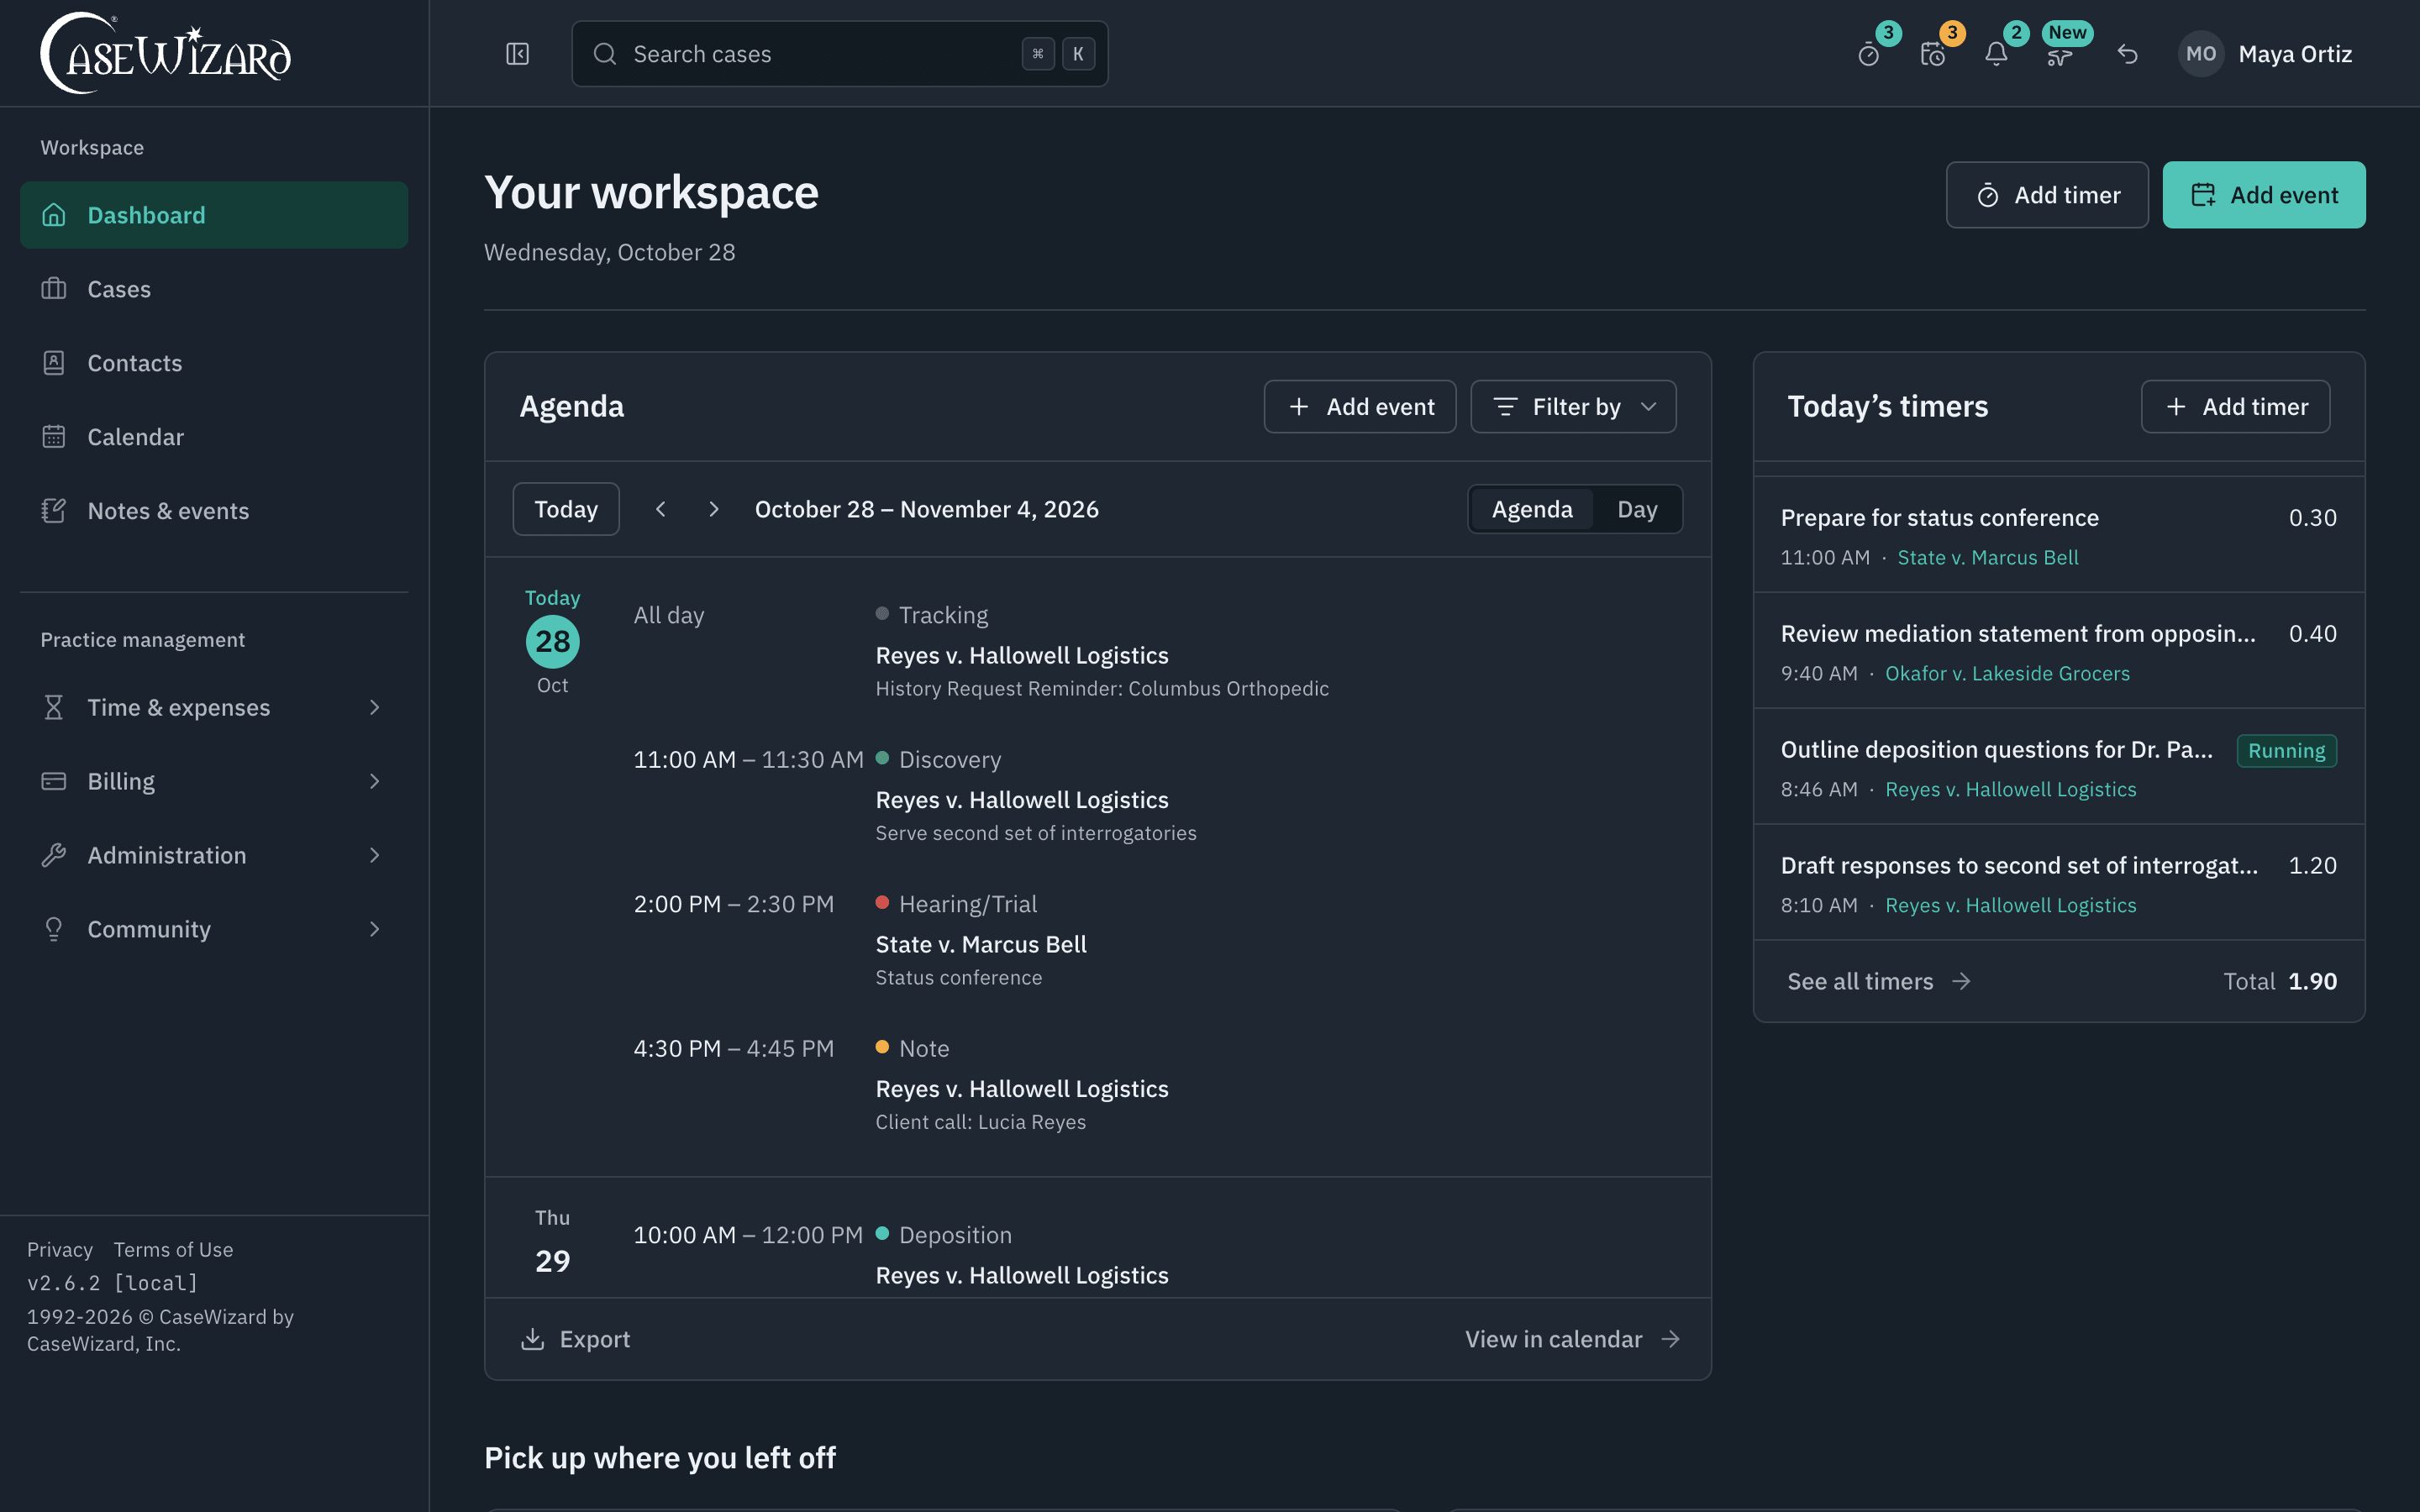Viewport: 2420px width, 1512px height.
Task: Expand the Time & expenses menu
Action: [374, 707]
